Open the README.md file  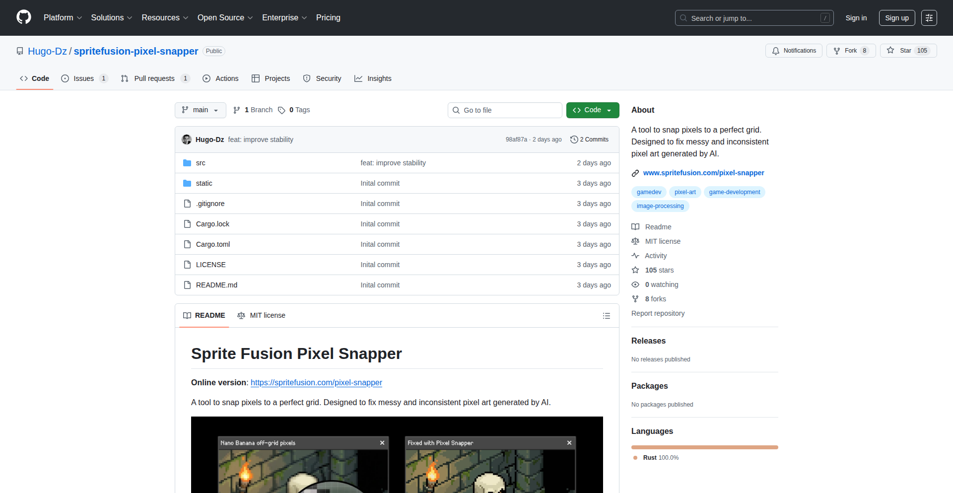point(216,285)
